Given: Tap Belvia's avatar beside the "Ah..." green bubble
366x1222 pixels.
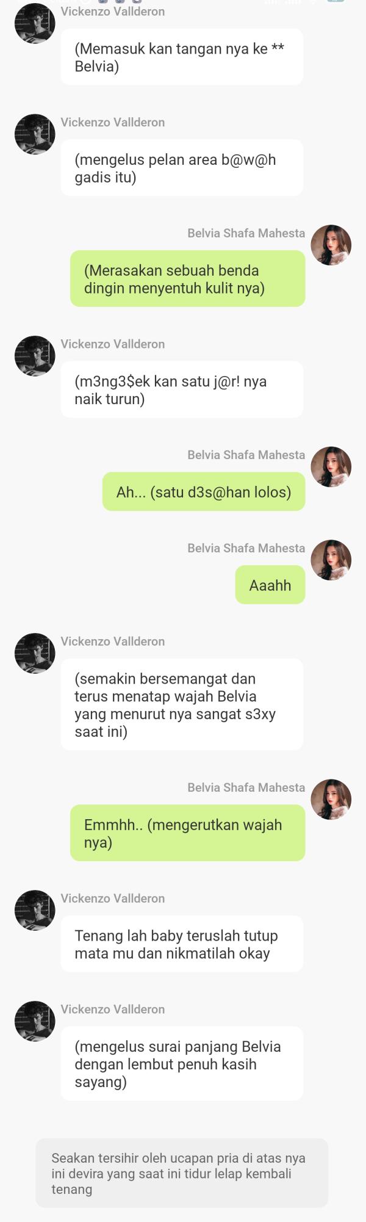Looking at the screenshot, I should pos(331,467).
